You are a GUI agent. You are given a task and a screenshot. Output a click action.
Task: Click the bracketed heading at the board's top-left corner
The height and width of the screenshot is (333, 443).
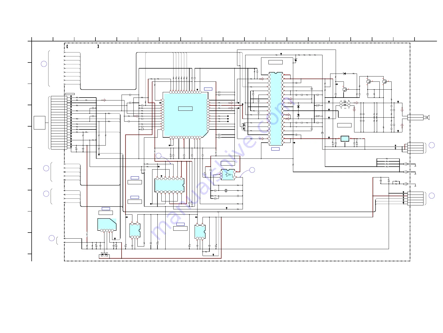[x=83, y=46]
